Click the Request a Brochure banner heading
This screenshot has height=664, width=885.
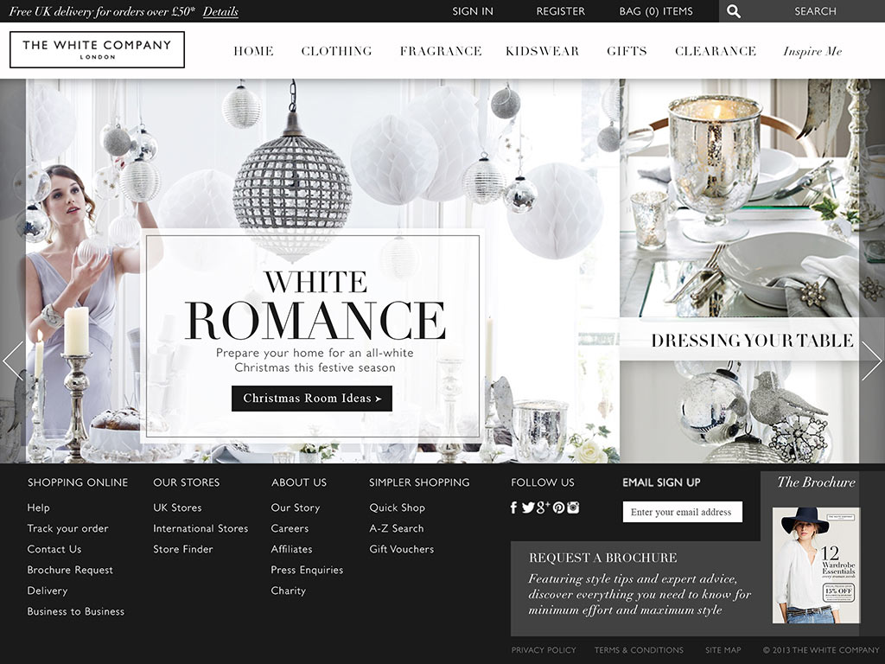tap(602, 558)
